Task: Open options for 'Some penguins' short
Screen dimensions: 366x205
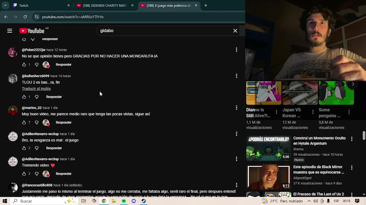Action: (x=349, y=112)
